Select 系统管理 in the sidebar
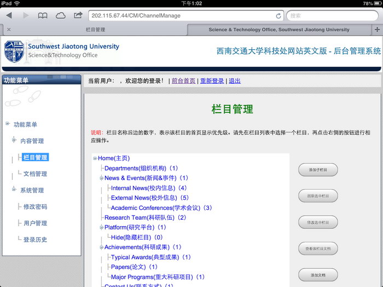This screenshot has width=383, height=287. pyautogui.click(x=32, y=190)
